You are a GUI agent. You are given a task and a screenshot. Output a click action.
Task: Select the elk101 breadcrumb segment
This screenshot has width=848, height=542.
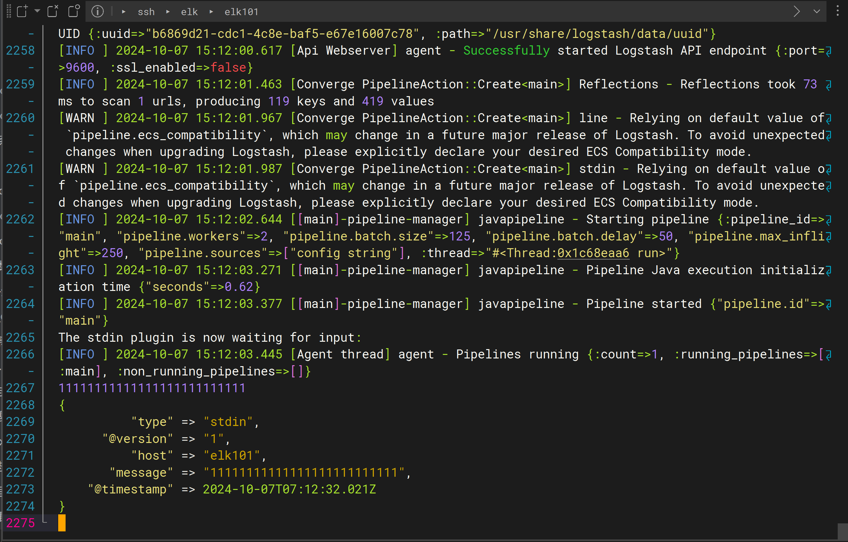pyautogui.click(x=242, y=12)
